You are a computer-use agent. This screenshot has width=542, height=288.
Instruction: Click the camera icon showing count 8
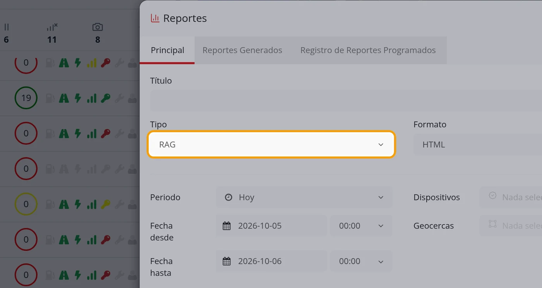pos(98,27)
